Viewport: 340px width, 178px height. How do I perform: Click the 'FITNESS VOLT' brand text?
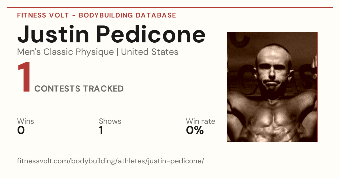(43, 15)
